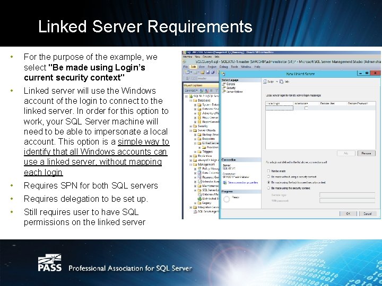Open the Server Options page
The height and width of the screenshot is (286, 382).
point(235,92)
